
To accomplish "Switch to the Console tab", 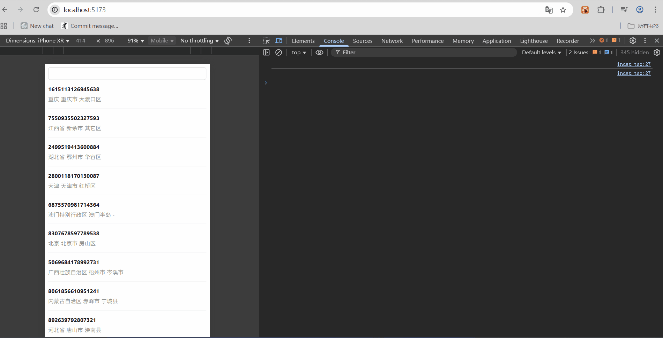I will coord(334,41).
